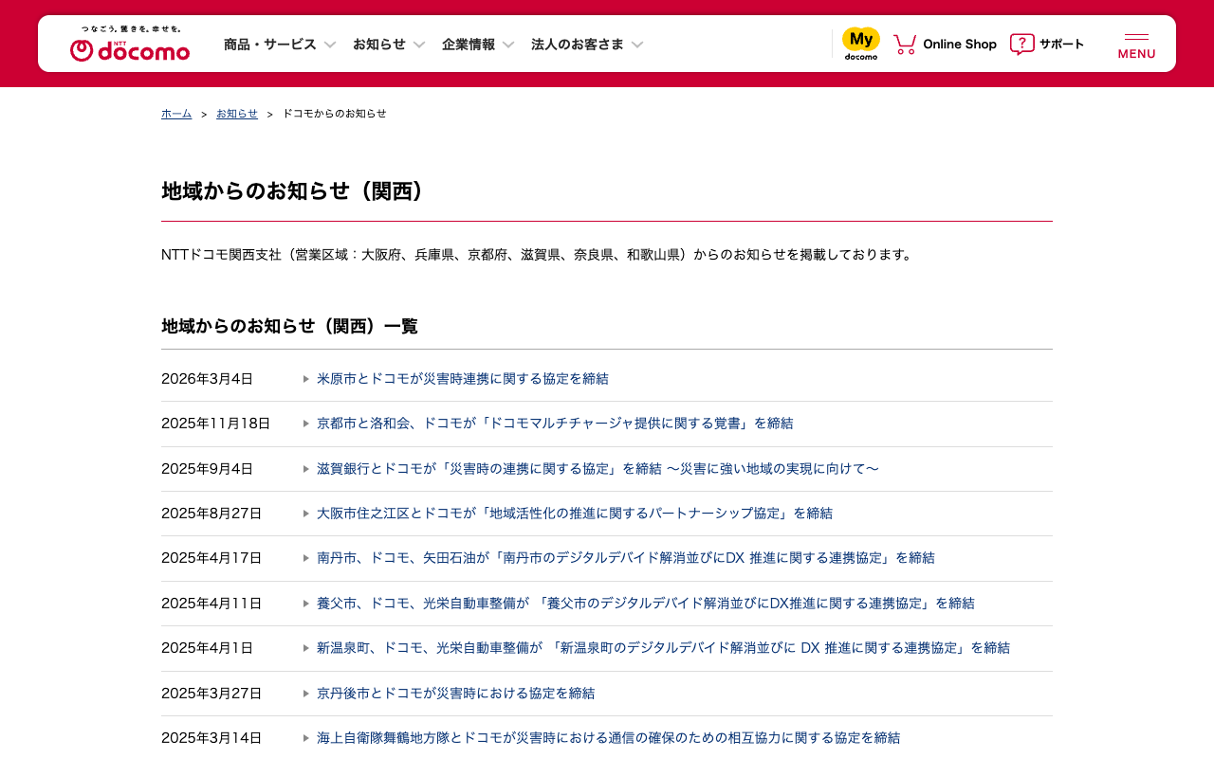Click the arrow bullet beside 米原市 article
Image resolution: width=1214 pixels, height=758 pixels.
pyautogui.click(x=306, y=379)
